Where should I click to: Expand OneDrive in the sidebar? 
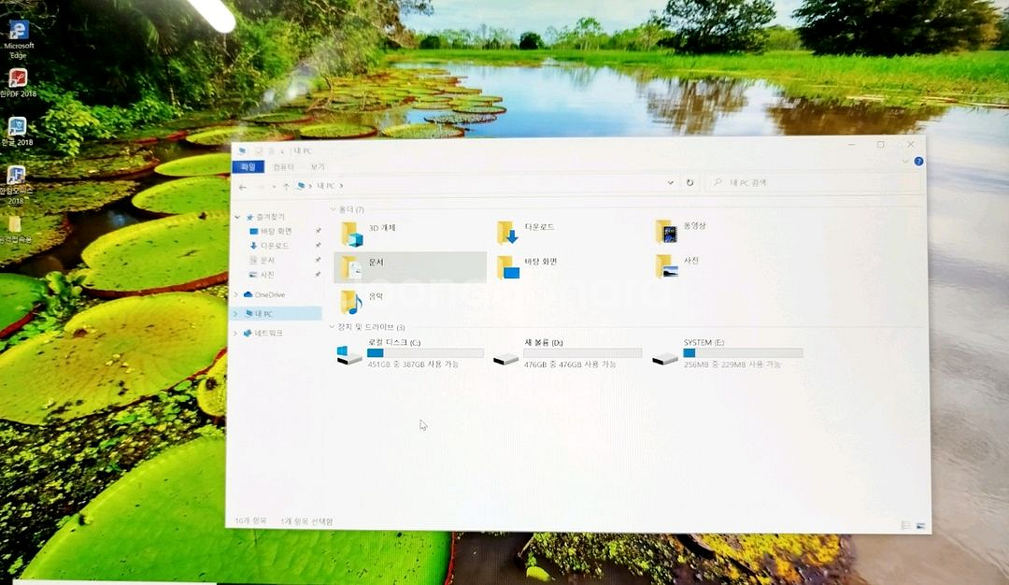pos(236,294)
